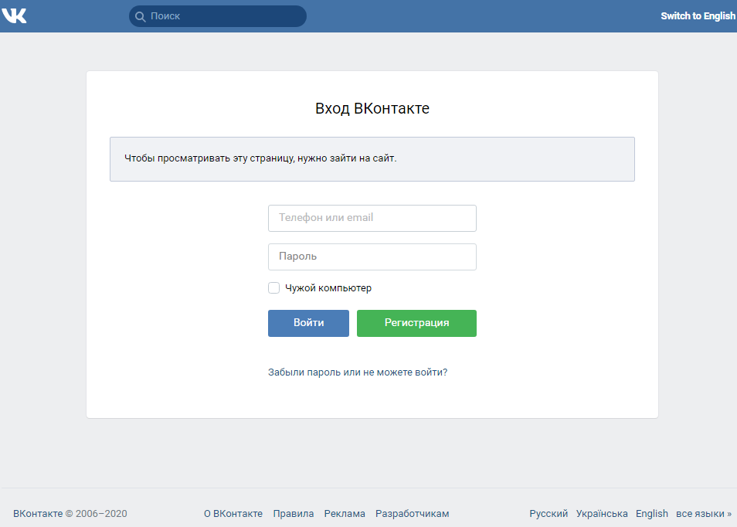
Task: Click the VK logo icon
Action: [14, 16]
